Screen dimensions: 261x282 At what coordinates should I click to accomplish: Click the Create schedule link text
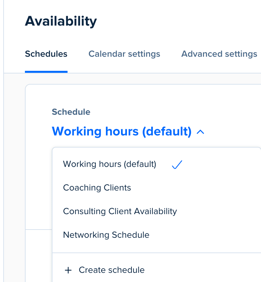[111, 270]
